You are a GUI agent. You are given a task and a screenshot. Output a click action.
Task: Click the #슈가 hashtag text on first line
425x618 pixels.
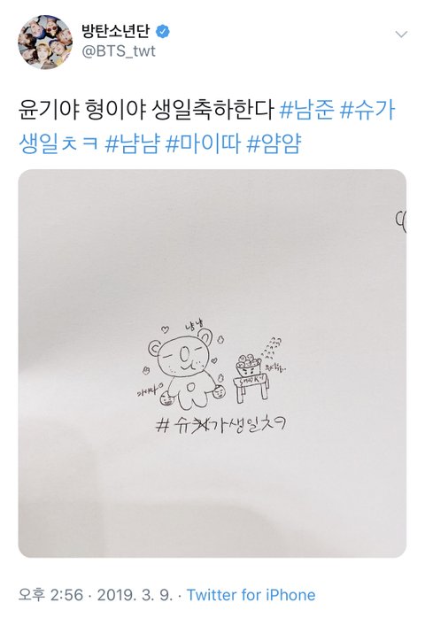coord(367,110)
